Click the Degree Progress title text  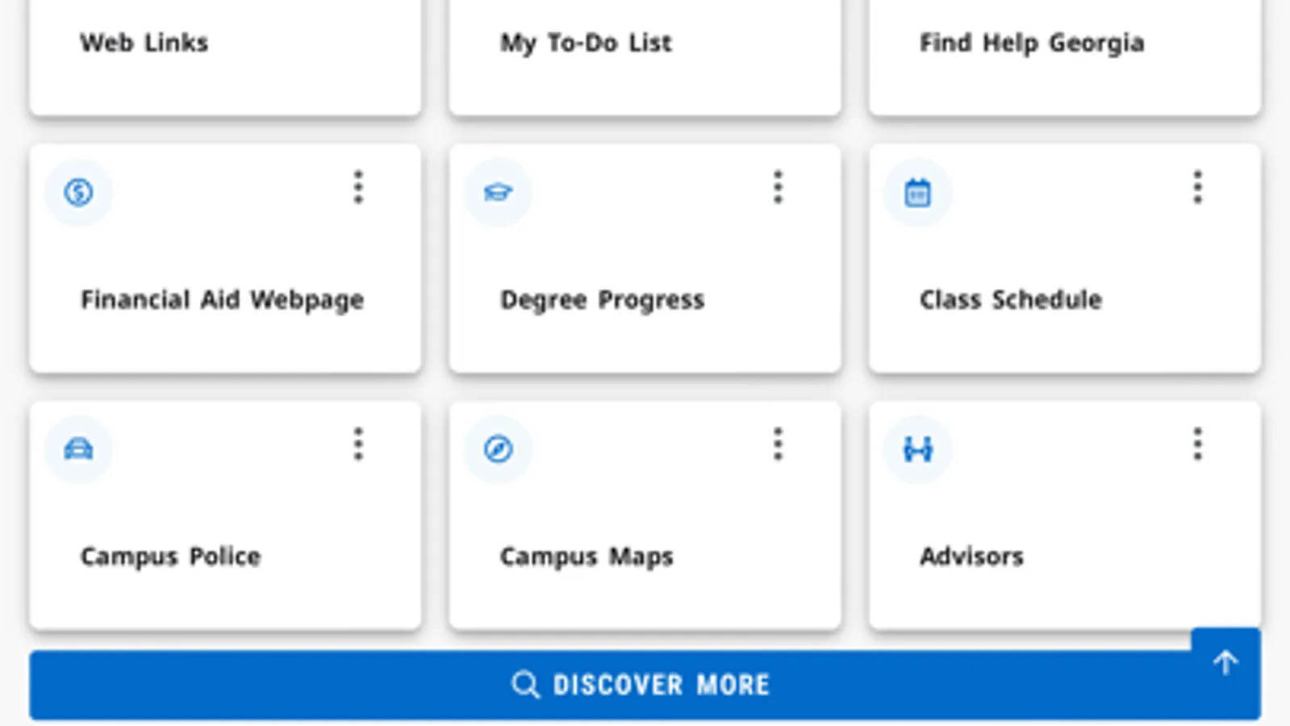pyautogui.click(x=602, y=299)
